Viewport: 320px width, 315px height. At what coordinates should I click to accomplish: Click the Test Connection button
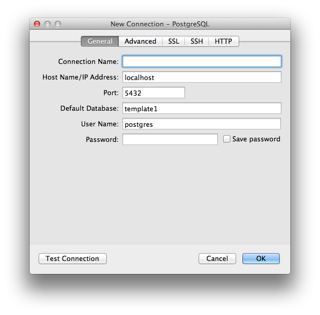(72, 258)
